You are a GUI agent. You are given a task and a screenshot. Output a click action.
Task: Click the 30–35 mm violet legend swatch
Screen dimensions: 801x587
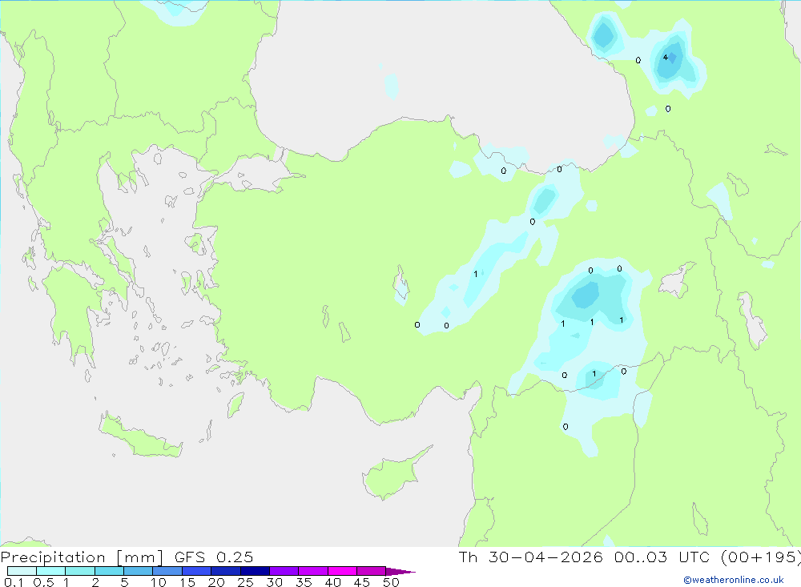[284, 571]
